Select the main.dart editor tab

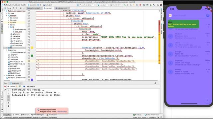(49, 8)
